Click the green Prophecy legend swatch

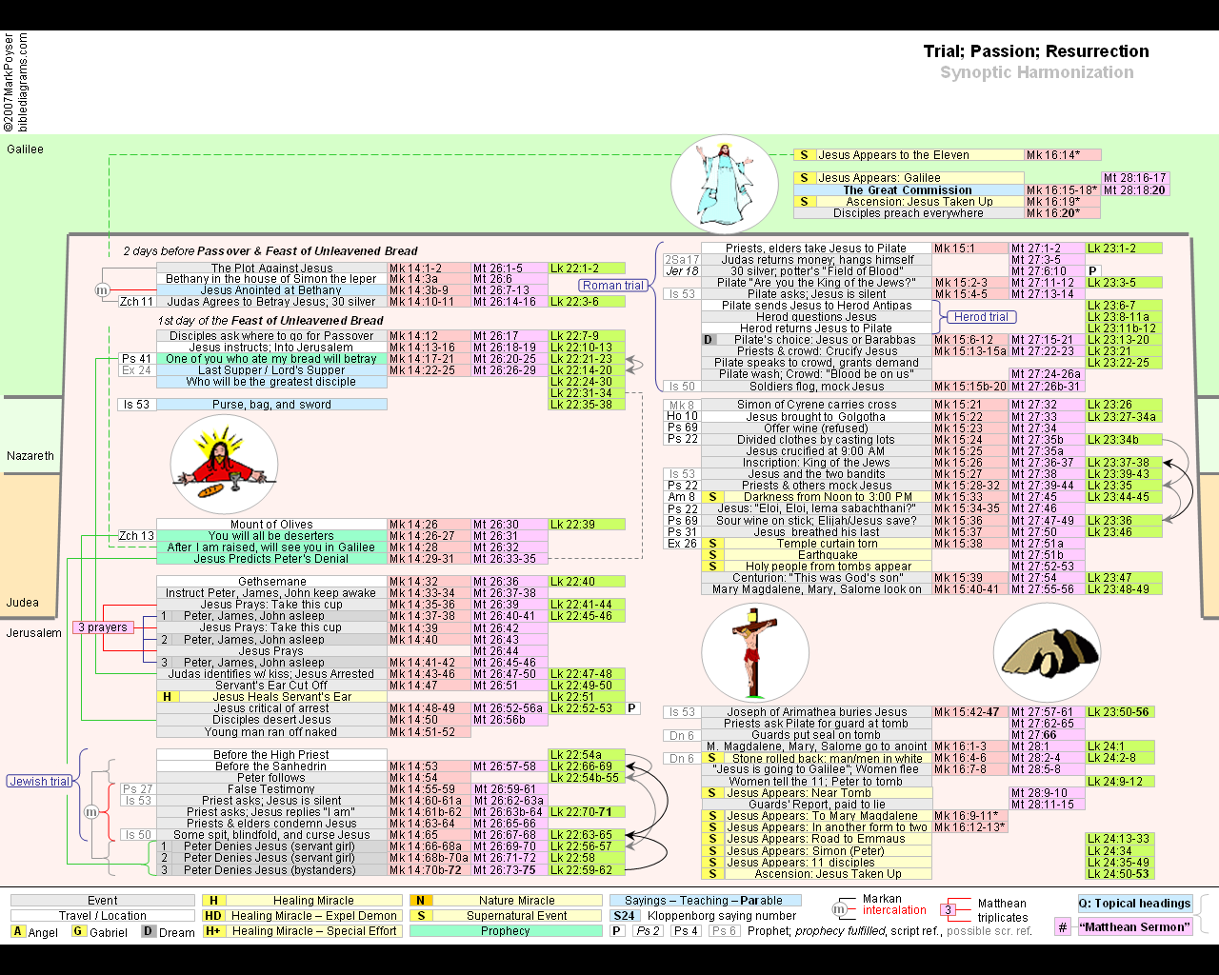[506, 931]
